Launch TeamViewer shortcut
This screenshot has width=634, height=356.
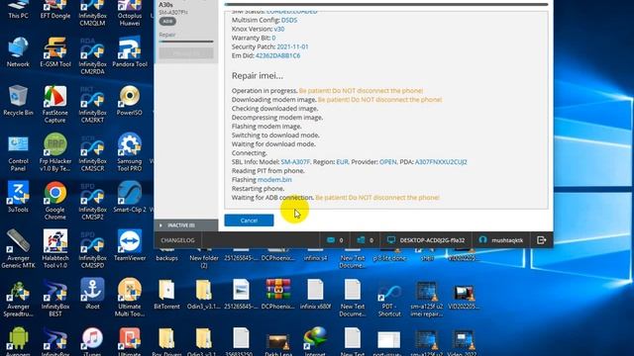pos(130,245)
